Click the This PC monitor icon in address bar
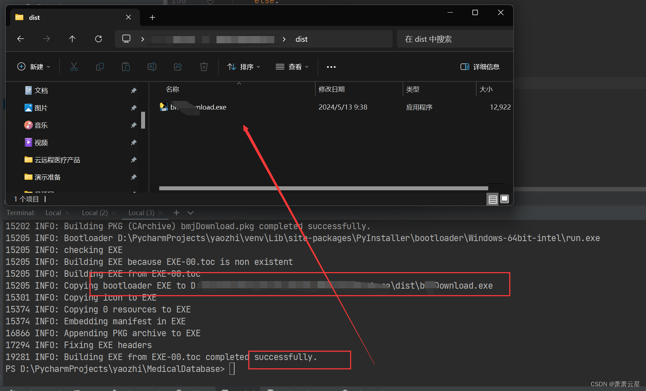 pos(126,39)
